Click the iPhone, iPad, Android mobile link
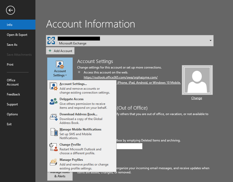The image size is (233, 182). click(149, 82)
